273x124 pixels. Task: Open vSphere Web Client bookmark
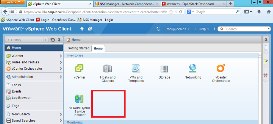(18, 20)
